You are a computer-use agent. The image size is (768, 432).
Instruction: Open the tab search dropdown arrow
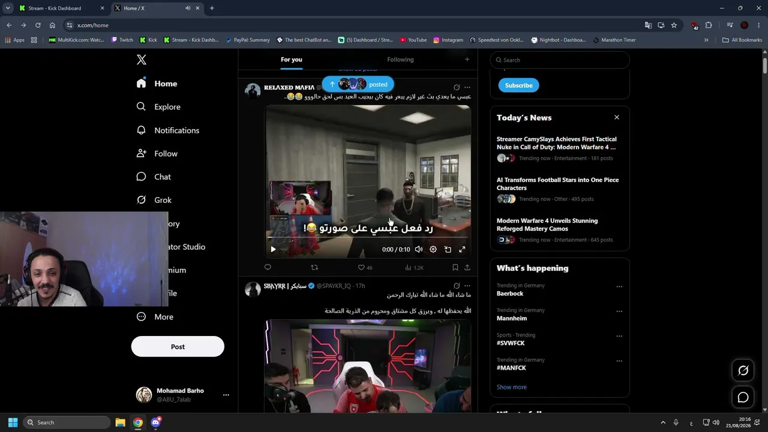pyautogui.click(x=8, y=8)
